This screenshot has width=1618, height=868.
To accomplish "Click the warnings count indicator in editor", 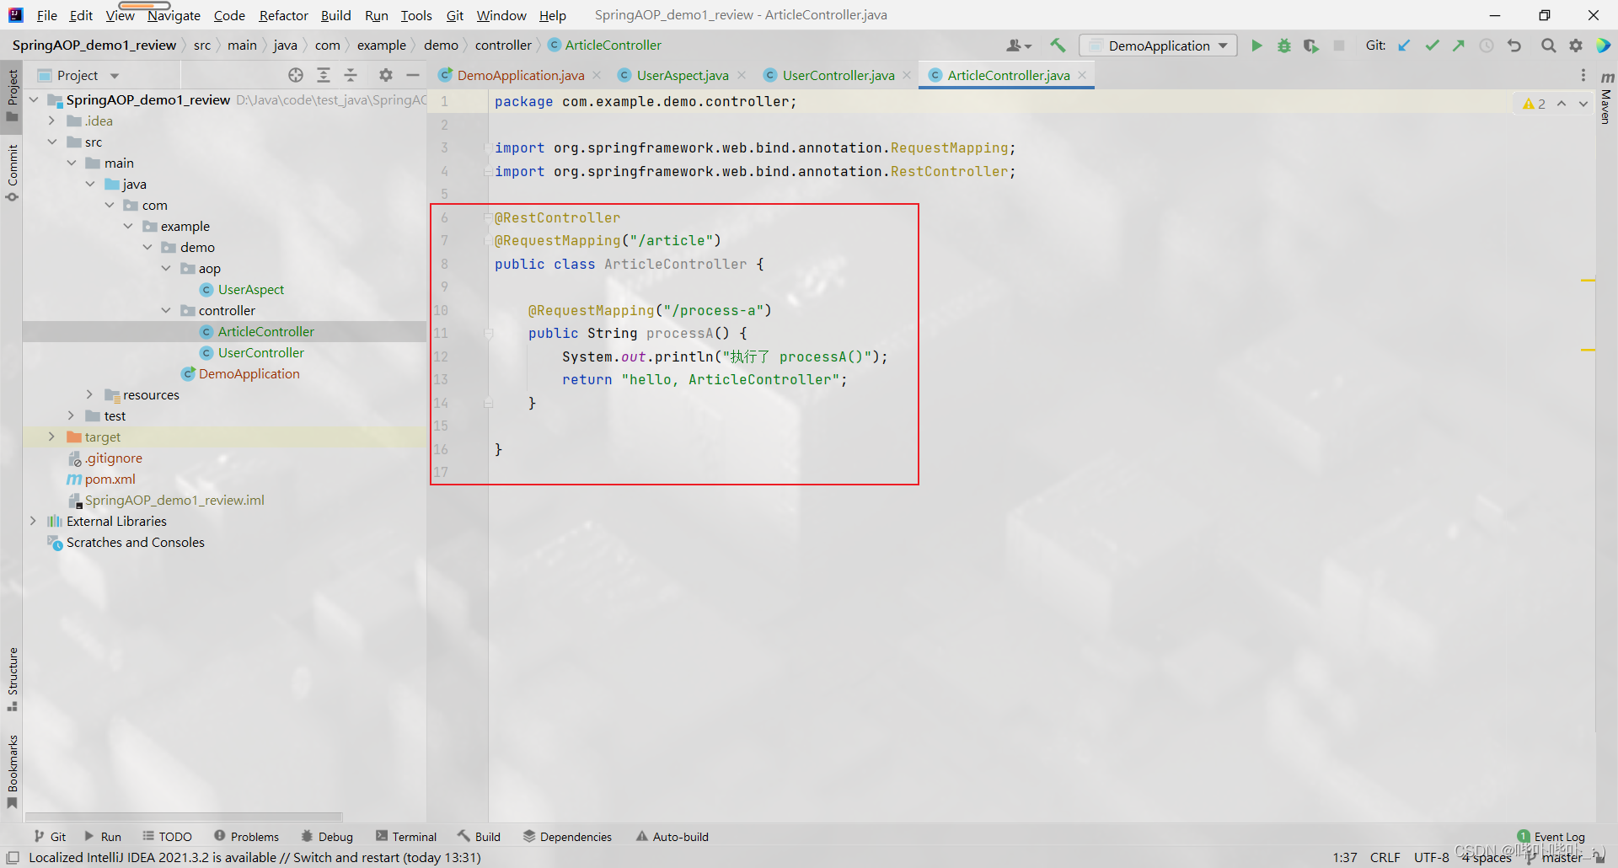I will pos(1534,104).
